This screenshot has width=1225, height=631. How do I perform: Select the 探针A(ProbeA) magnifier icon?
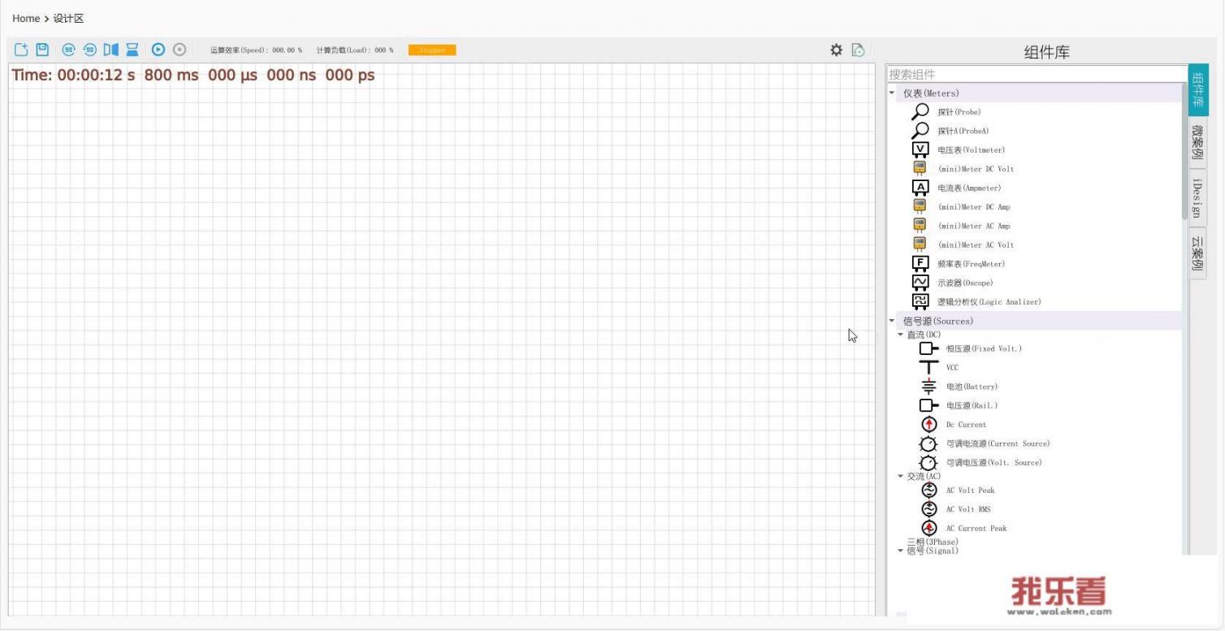coord(920,130)
